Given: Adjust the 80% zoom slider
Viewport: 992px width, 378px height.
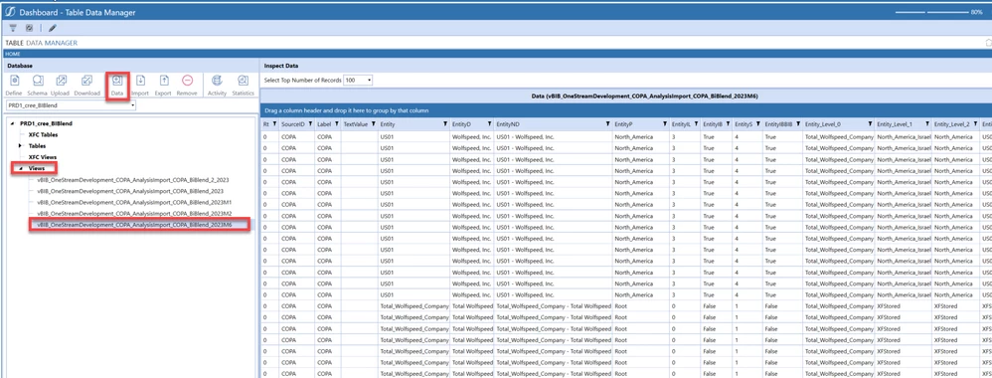Looking at the screenshot, I should click(x=931, y=12).
